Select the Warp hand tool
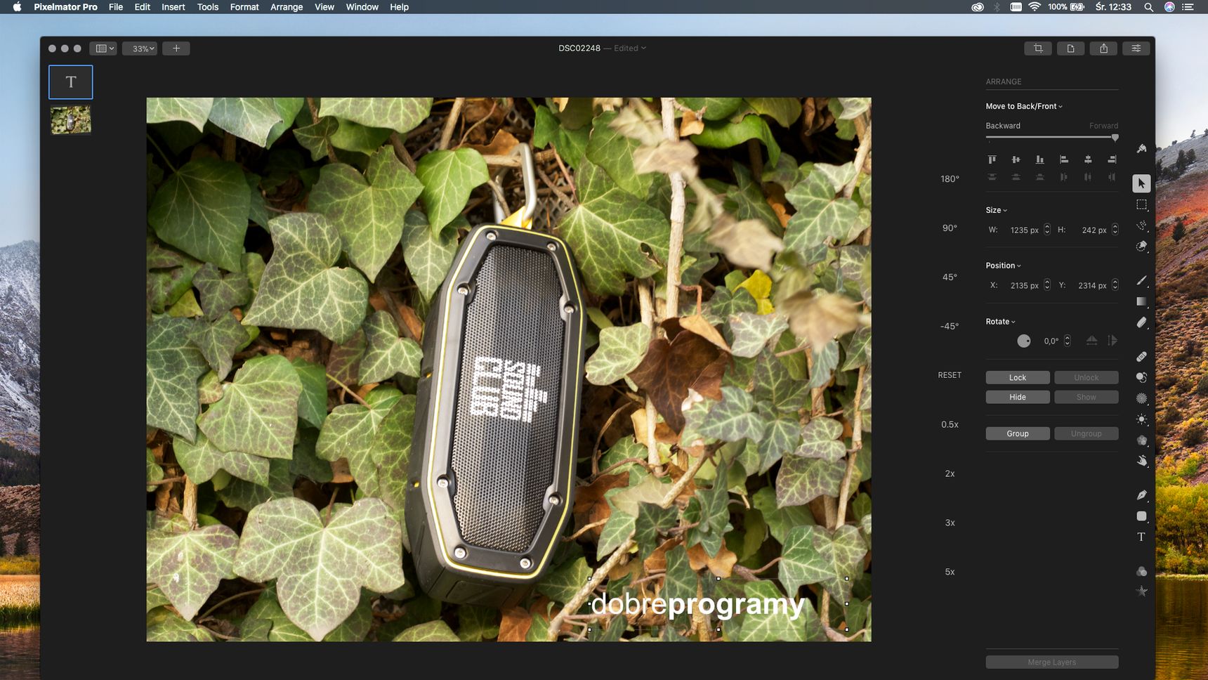The image size is (1208, 680). (1141, 461)
